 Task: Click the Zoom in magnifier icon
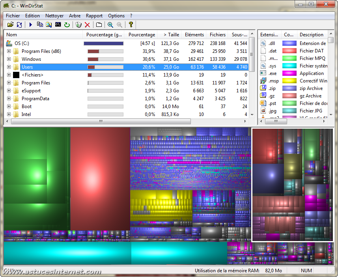pyautogui.click(x=110, y=24)
